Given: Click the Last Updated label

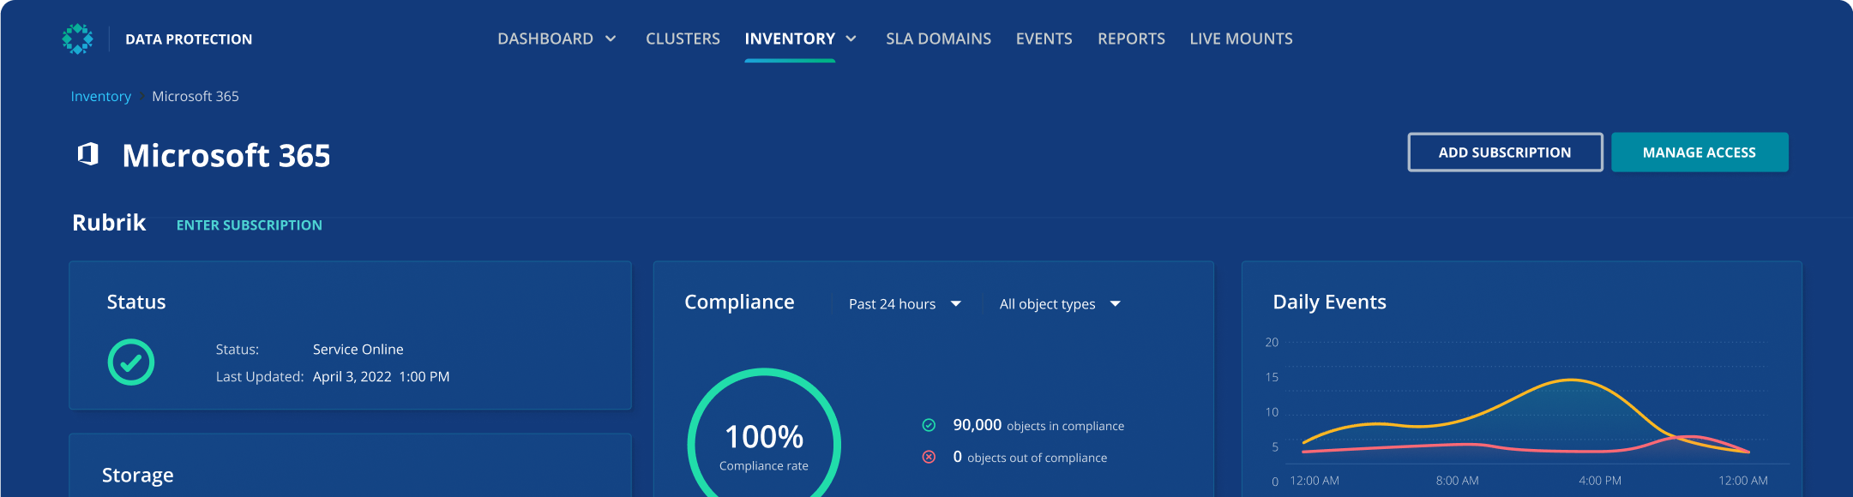Looking at the screenshot, I should 260,377.
